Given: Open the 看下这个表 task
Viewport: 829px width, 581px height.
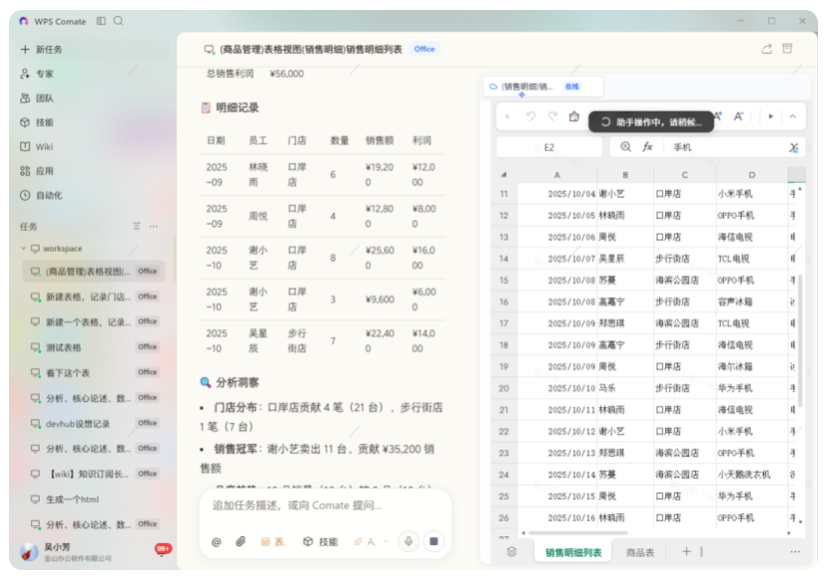Looking at the screenshot, I should [93, 372].
